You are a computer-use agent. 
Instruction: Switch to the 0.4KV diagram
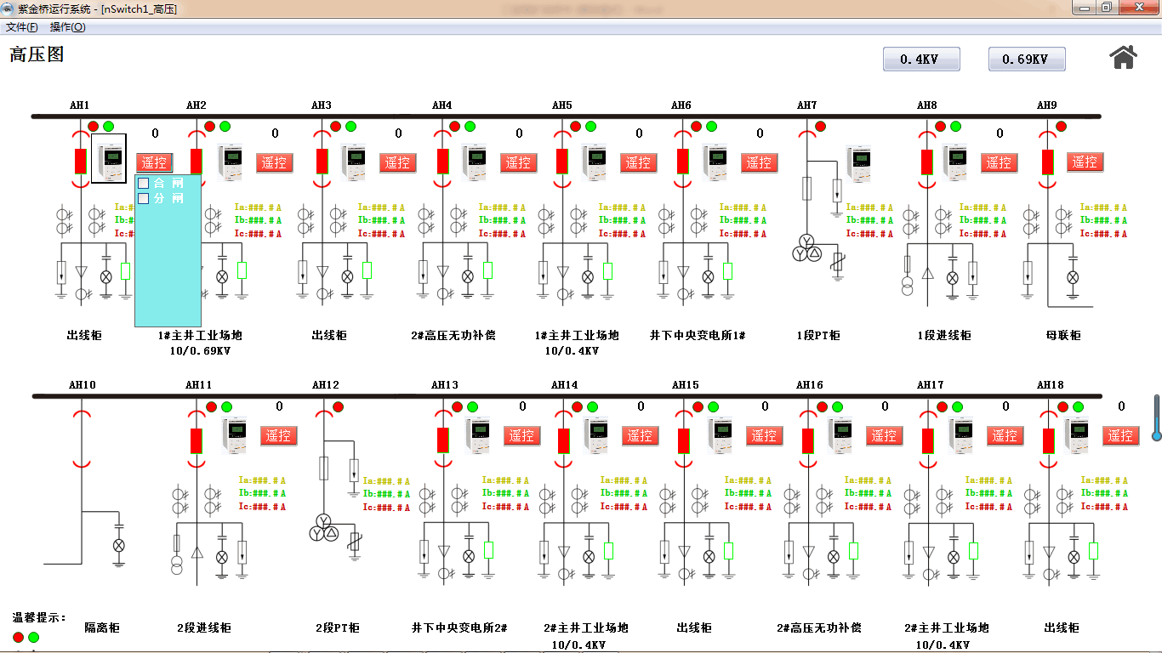coord(921,60)
